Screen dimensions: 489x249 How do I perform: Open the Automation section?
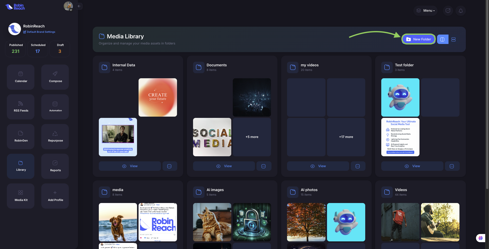[55, 107]
